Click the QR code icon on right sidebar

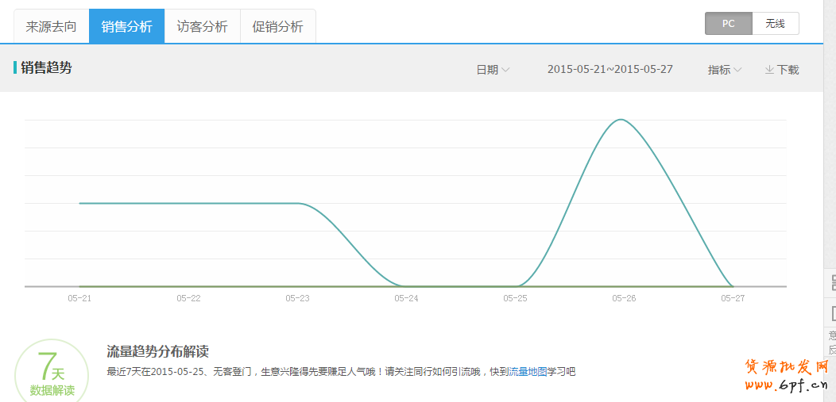click(x=832, y=282)
